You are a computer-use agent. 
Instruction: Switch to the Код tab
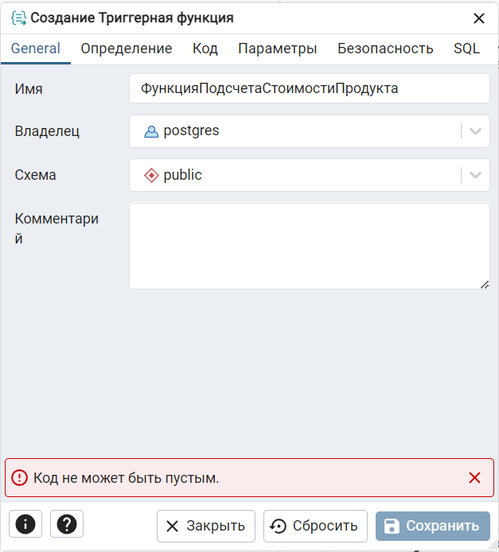(x=205, y=49)
